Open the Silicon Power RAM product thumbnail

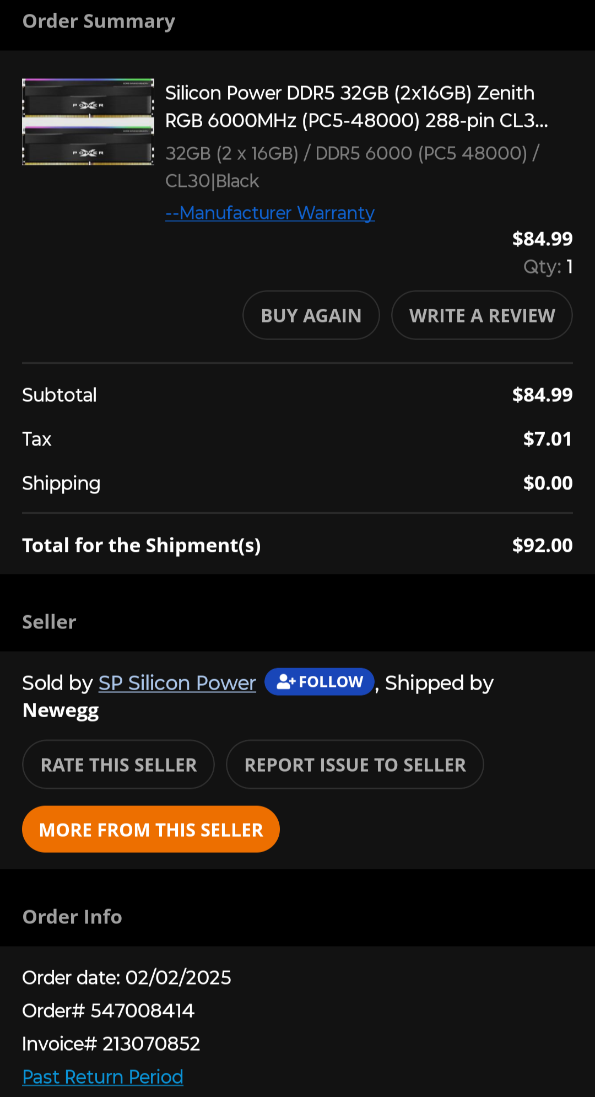pyautogui.click(x=88, y=122)
